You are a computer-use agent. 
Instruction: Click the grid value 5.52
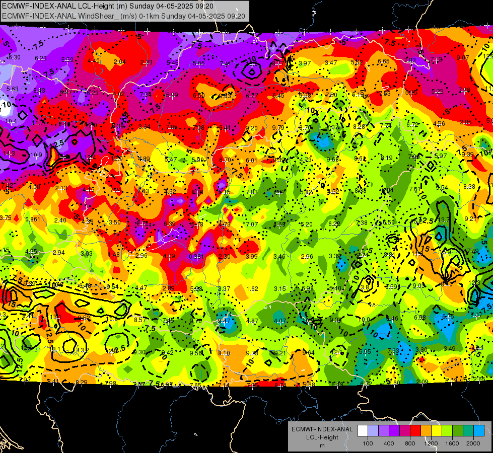click(357, 62)
